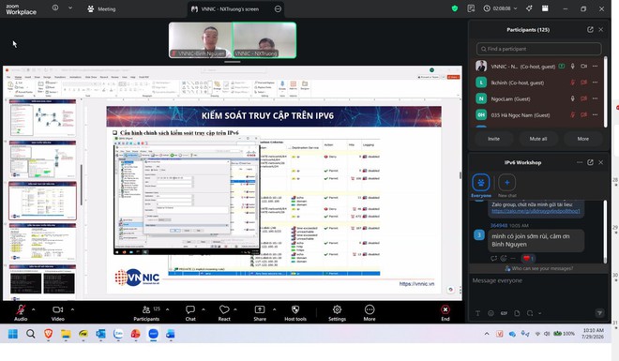Expand the Participants options arrow
The height and width of the screenshot is (361, 619).
point(167,309)
